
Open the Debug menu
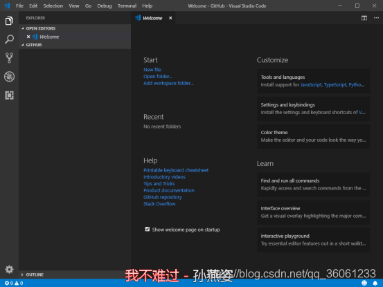tap(105, 6)
